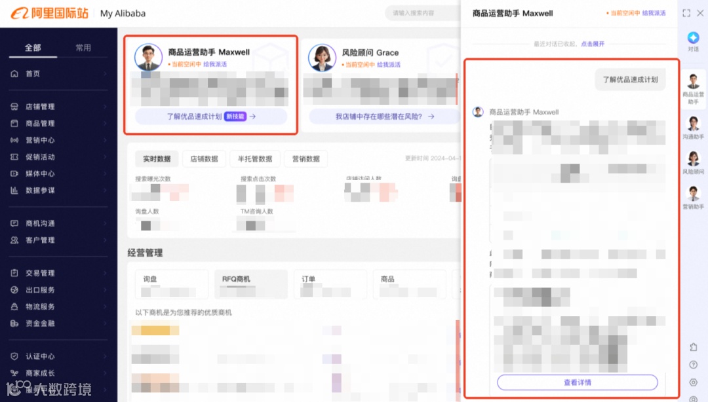
Task: Expand the 媒体中心 submenu arrow
Action: point(105,174)
